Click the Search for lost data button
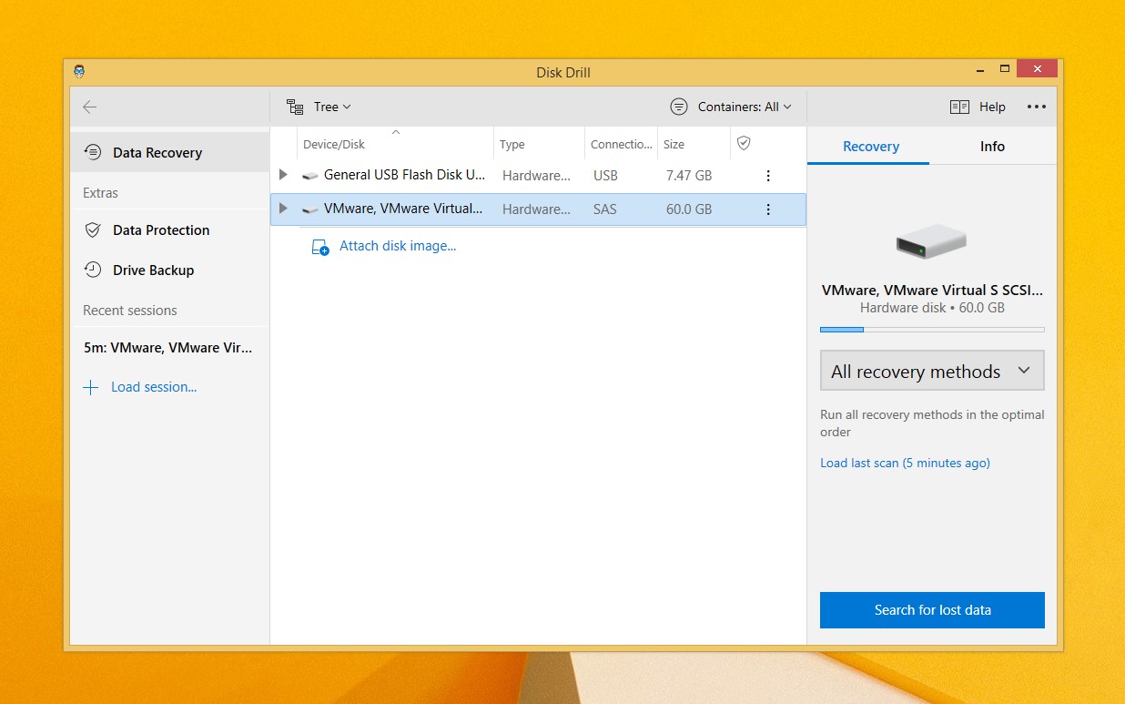 tap(932, 610)
